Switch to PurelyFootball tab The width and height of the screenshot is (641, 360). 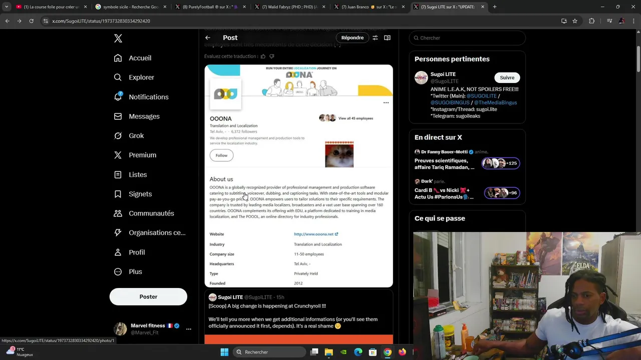[210, 7]
